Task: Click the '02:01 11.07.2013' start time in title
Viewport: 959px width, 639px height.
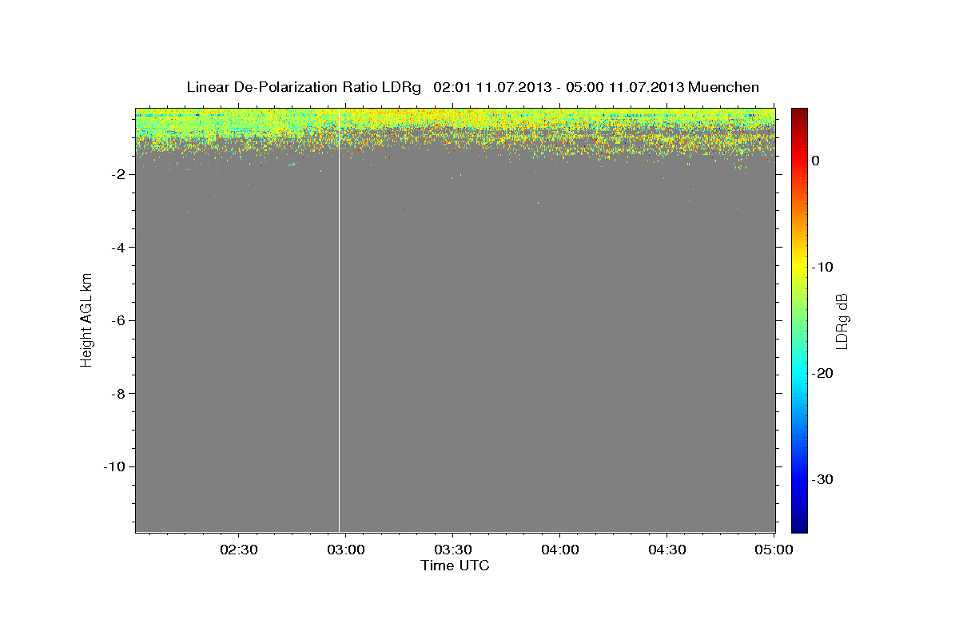Action: click(x=491, y=87)
